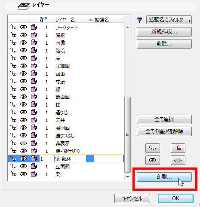
Task: Hide the 屋根 layer
Action: click(23, 35)
